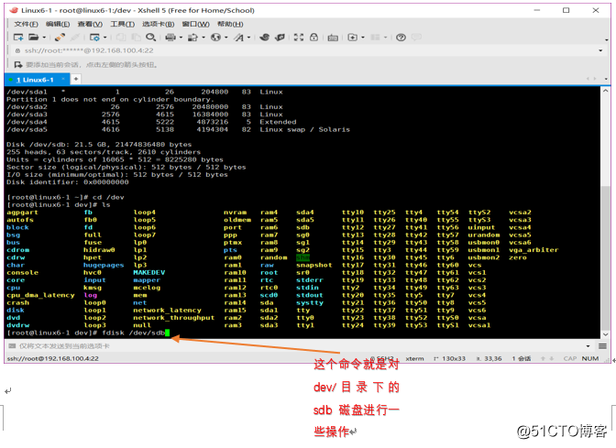Click xterm in the status bar
The image size is (616, 448).
414,358
